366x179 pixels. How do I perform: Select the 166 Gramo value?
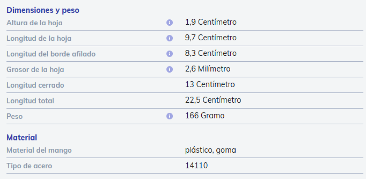click(x=205, y=116)
